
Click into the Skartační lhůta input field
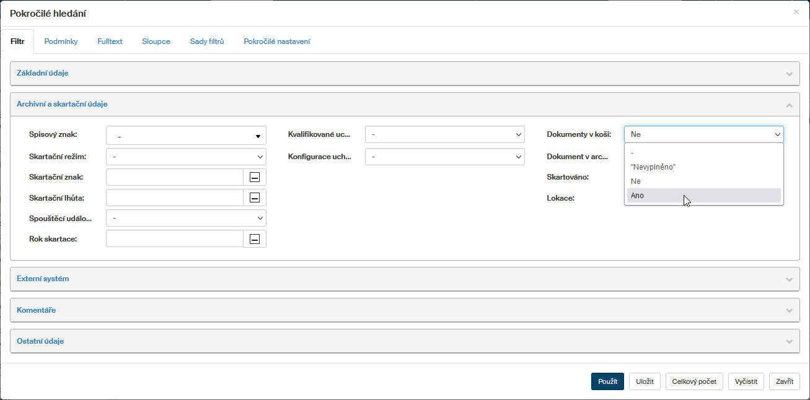coord(174,198)
